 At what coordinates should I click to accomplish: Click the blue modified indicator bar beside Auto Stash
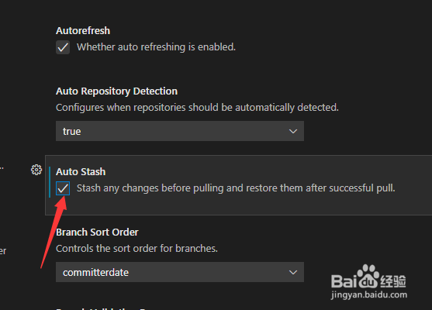coord(50,182)
